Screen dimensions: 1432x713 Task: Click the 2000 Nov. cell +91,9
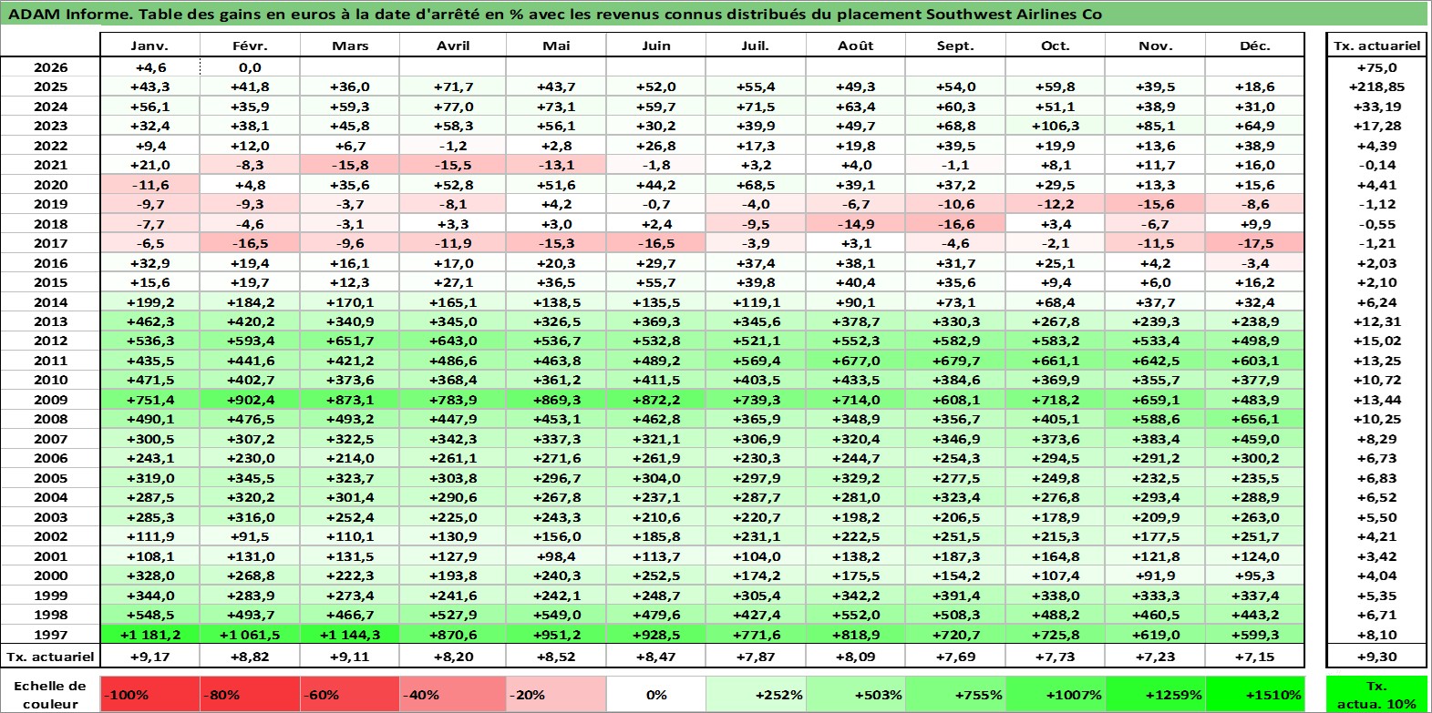tap(1155, 575)
